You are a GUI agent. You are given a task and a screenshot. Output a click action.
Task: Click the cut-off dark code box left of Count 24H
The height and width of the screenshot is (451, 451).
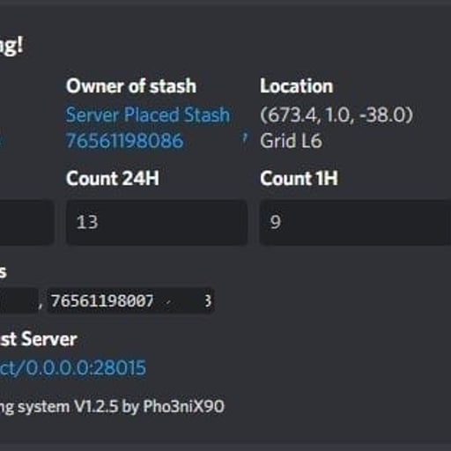click(27, 223)
